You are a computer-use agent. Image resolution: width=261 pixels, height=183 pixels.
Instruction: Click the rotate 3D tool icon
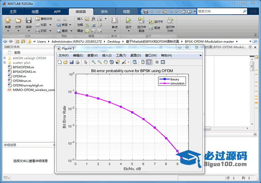click(x=111, y=62)
